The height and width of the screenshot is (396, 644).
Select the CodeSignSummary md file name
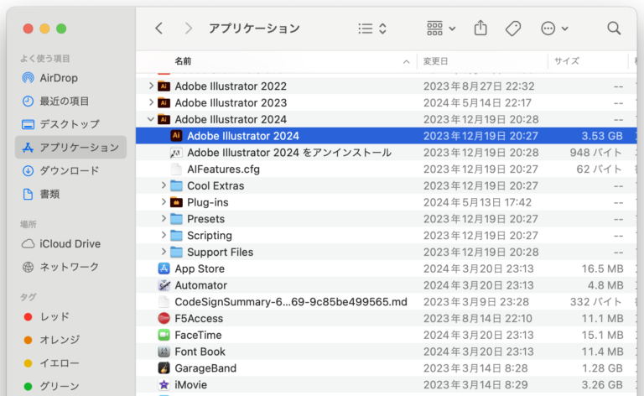click(x=291, y=302)
